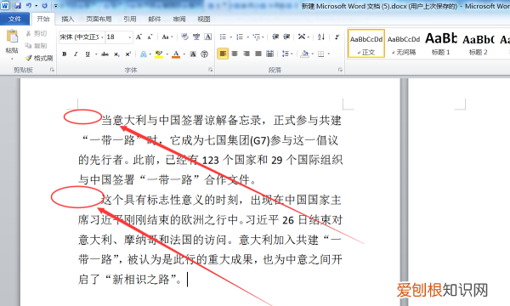Apply strikethrough formatting
The width and height of the screenshot is (510, 306).
click(105, 54)
